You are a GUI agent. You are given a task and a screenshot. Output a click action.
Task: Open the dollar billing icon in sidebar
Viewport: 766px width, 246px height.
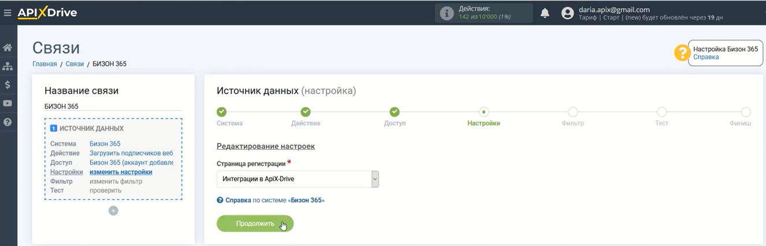[x=8, y=85]
